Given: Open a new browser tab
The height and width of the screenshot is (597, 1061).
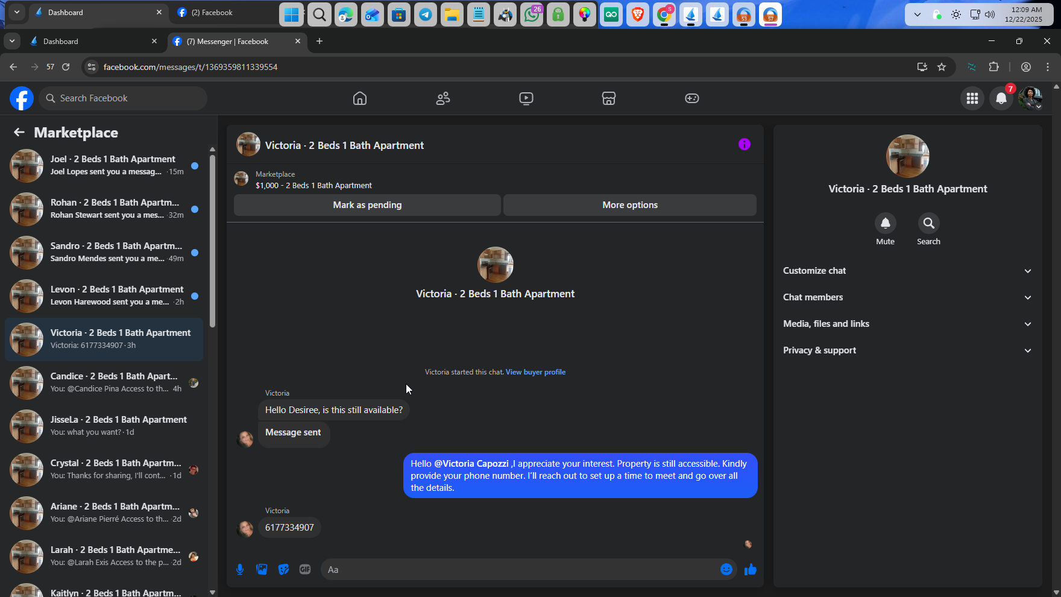Looking at the screenshot, I should point(320,41).
